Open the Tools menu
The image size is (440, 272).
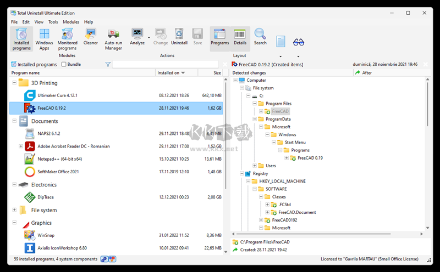coord(53,22)
